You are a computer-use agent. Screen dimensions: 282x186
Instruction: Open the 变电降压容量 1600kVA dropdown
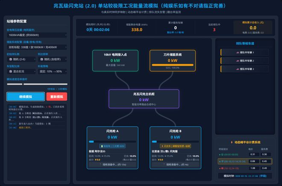37,35
